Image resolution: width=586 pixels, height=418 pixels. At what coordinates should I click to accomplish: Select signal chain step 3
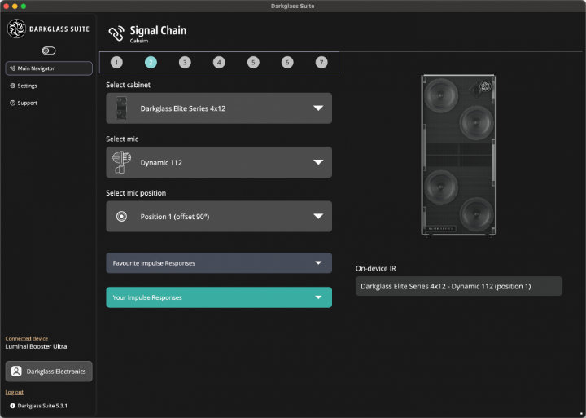tap(185, 62)
